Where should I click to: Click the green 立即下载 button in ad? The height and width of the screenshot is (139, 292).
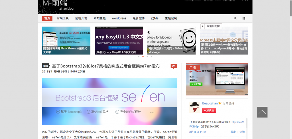click(x=196, y=84)
